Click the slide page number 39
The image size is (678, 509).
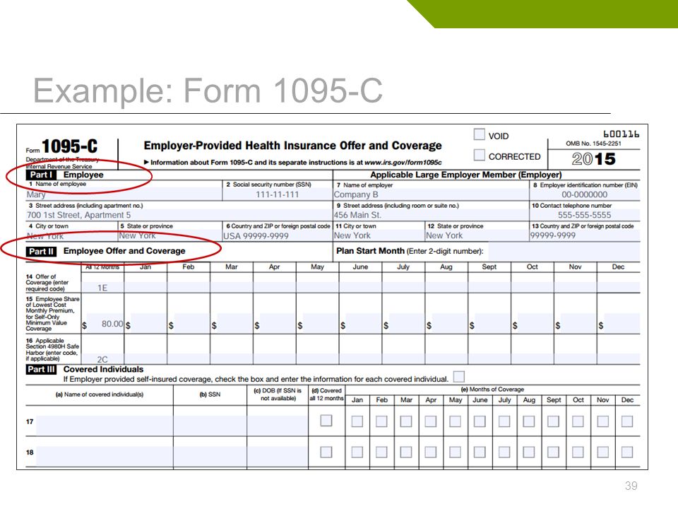[631, 486]
